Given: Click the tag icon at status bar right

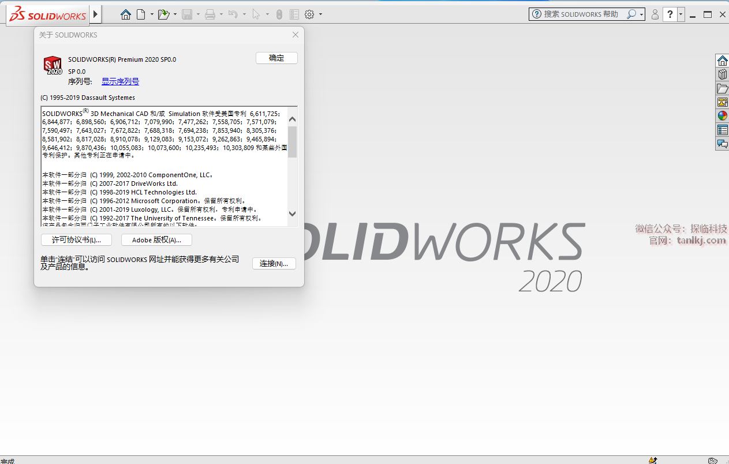Looking at the screenshot, I should click(x=713, y=460).
